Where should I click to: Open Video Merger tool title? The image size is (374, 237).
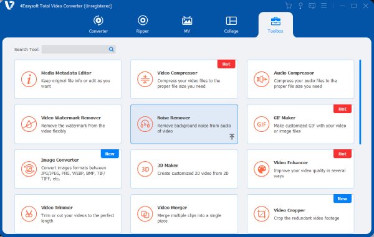point(172,208)
